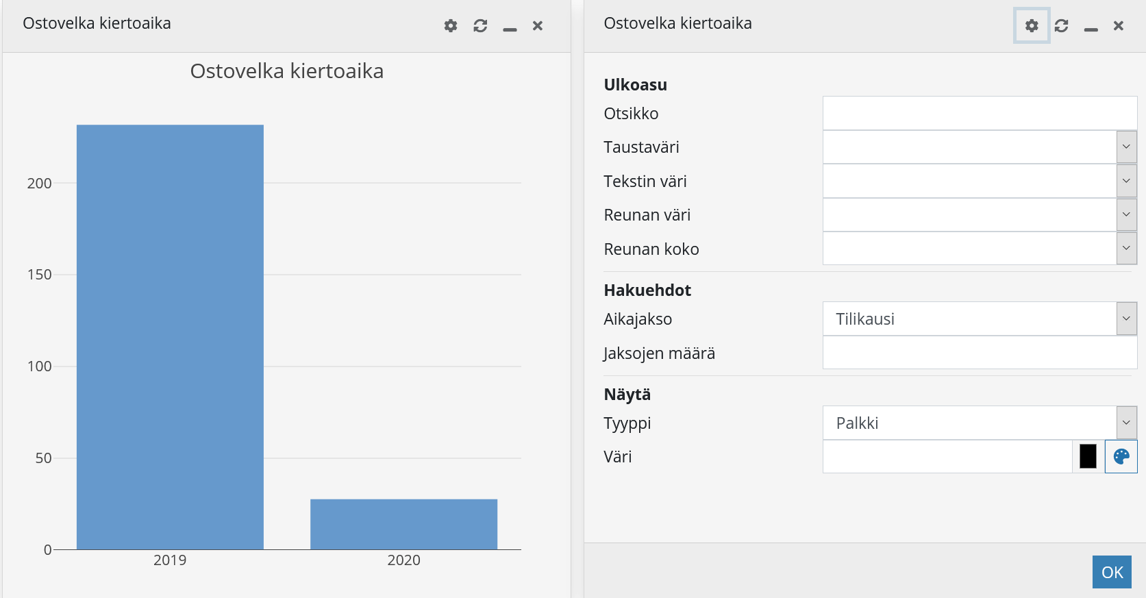Click the Otsikko text field
This screenshot has width=1146, height=598.
[979, 114]
